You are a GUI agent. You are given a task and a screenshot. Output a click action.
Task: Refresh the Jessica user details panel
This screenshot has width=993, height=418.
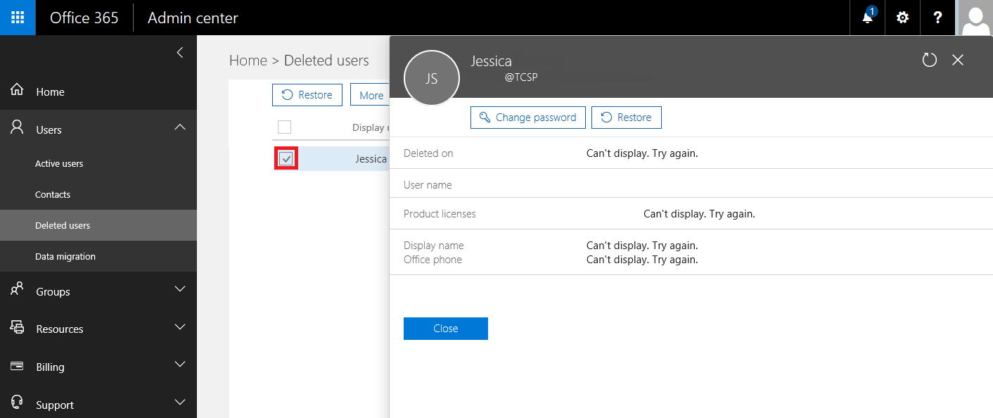click(930, 60)
